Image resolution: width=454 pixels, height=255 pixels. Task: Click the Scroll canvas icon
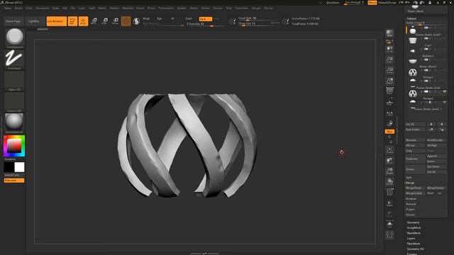pos(389,49)
